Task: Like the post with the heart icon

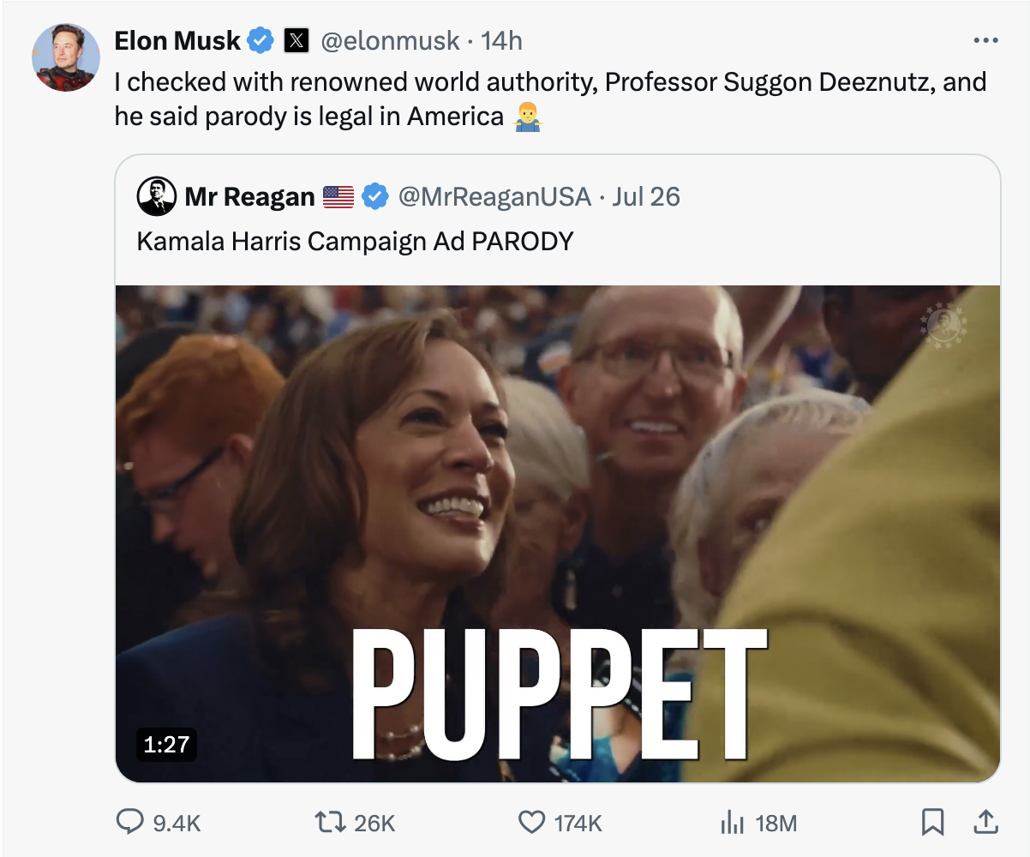Action: (531, 823)
